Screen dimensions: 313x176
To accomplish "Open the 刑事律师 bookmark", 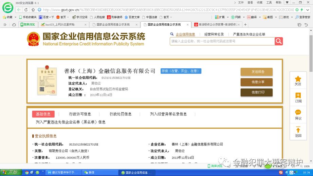I will [x=115, y=17].
